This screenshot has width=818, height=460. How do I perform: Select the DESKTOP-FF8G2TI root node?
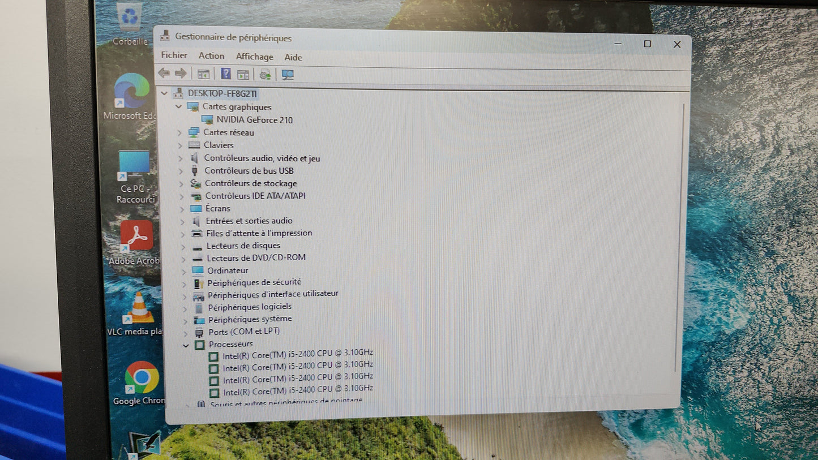222,93
